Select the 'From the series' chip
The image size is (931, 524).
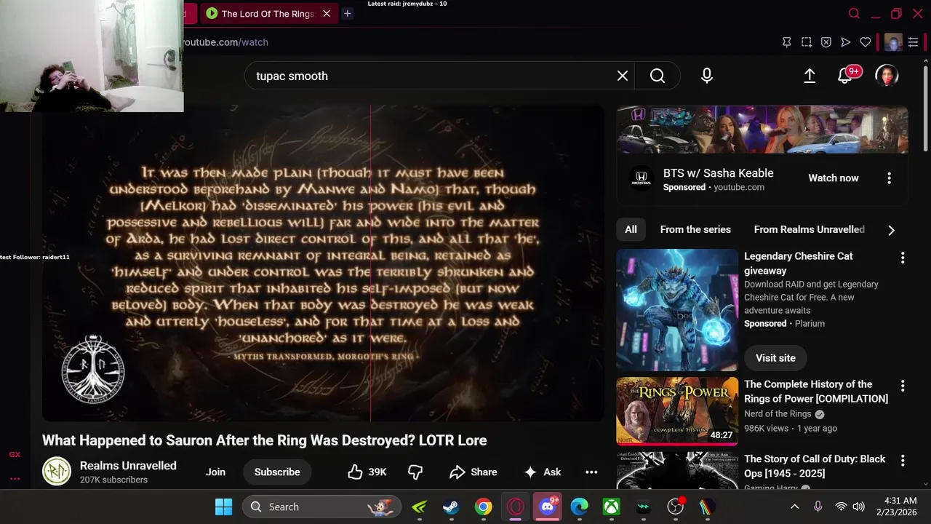[695, 229]
